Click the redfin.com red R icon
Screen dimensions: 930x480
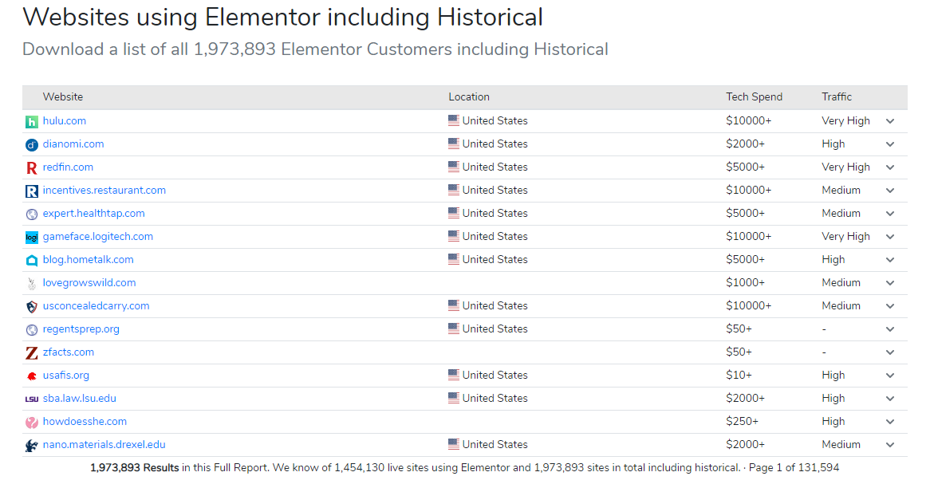(32, 168)
